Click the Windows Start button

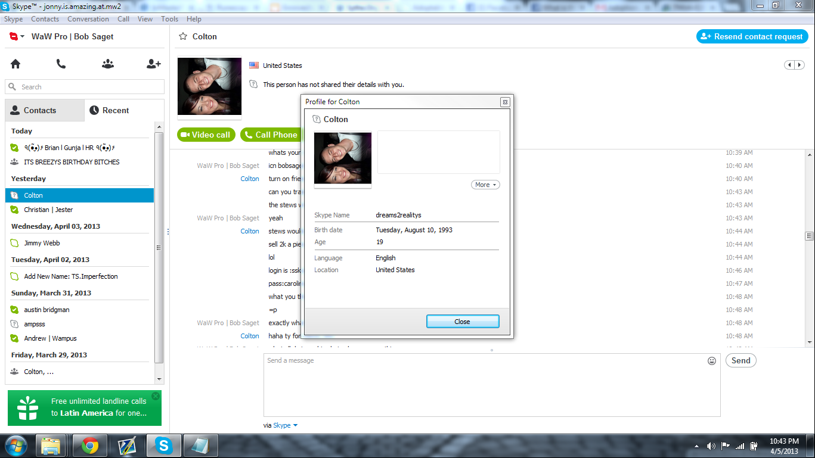[16, 445]
